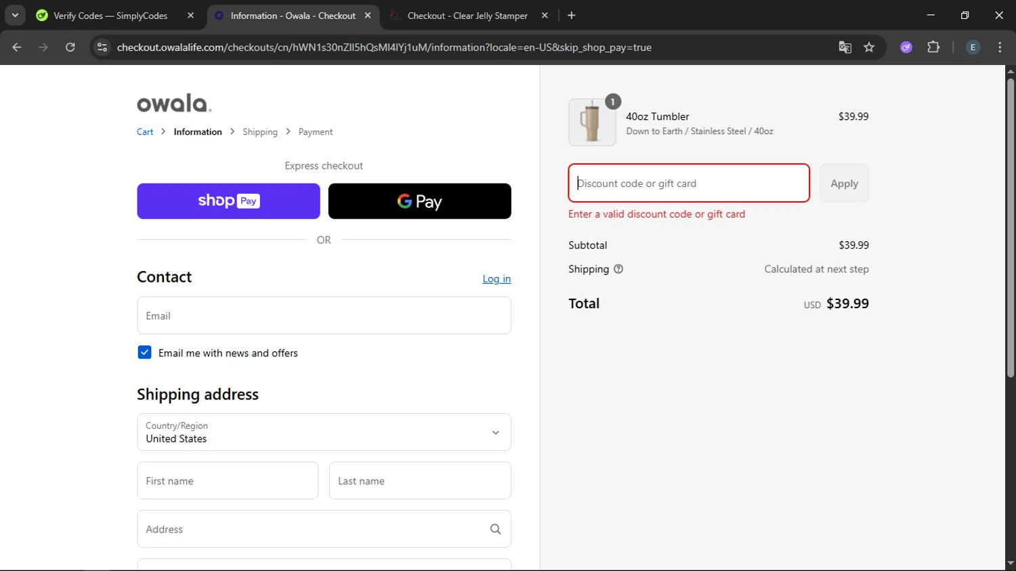Switch to Checkout - Clear Jelly Stamper tab
The height and width of the screenshot is (571, 1016).
pyautogui.click(x=467, y=16)
